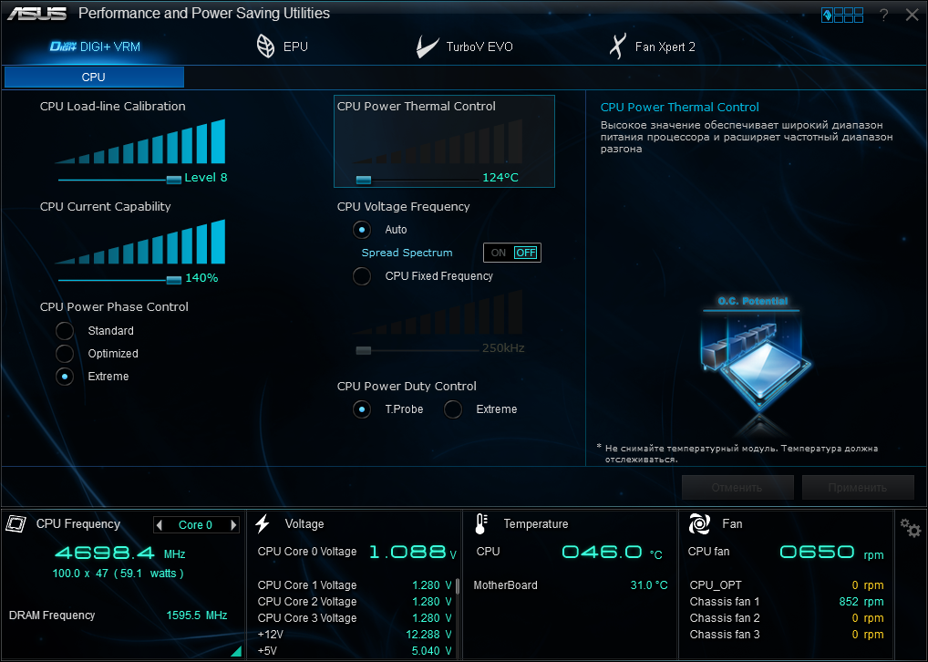Adjust the CPU Power Thermal Control slider handle

(364, 180)
